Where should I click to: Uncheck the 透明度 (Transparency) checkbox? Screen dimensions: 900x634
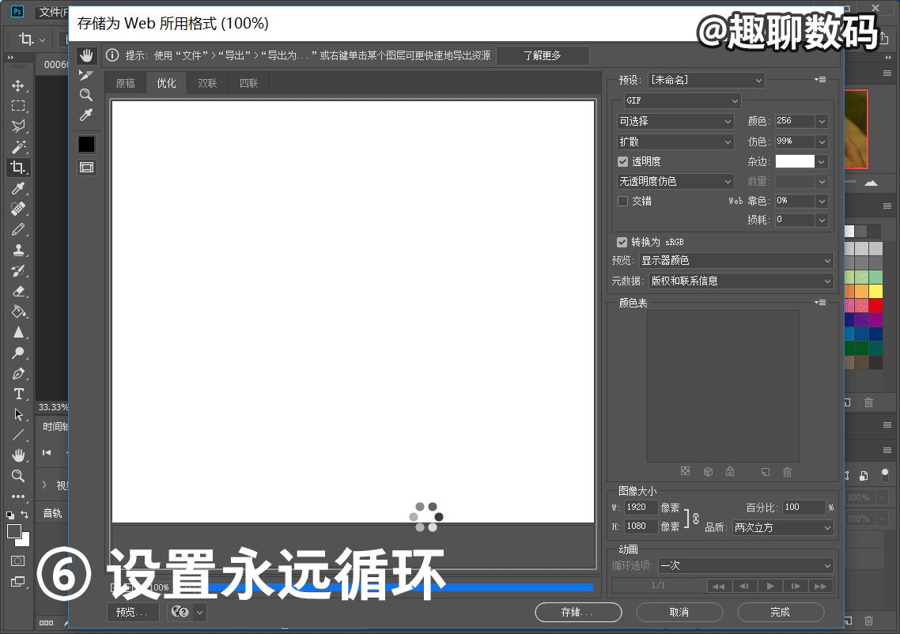tap(623, 160)
